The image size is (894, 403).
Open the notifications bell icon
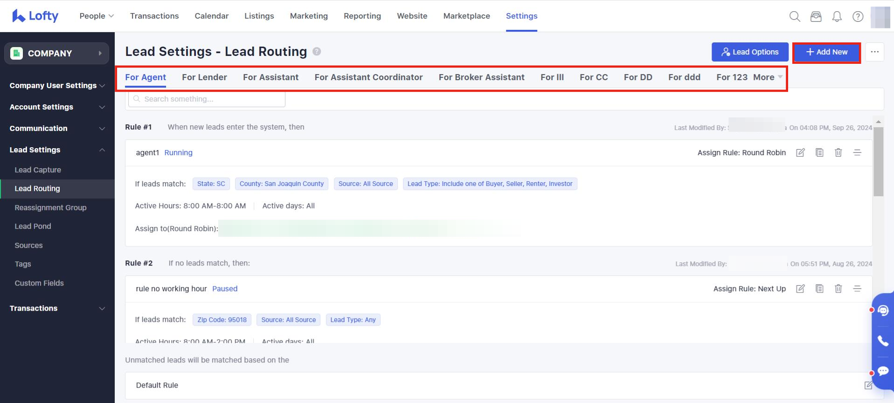[x=837, y=17]
